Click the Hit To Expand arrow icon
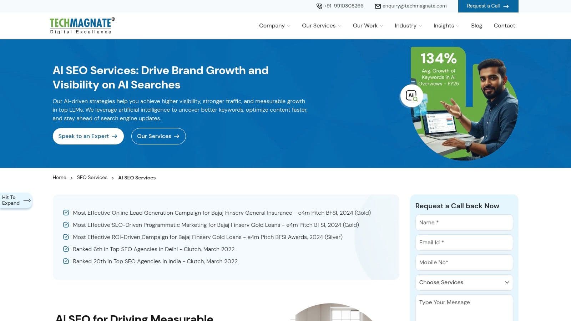Viewport: 571px width, 321px height. pyautogui.click(x=27, y=200)
